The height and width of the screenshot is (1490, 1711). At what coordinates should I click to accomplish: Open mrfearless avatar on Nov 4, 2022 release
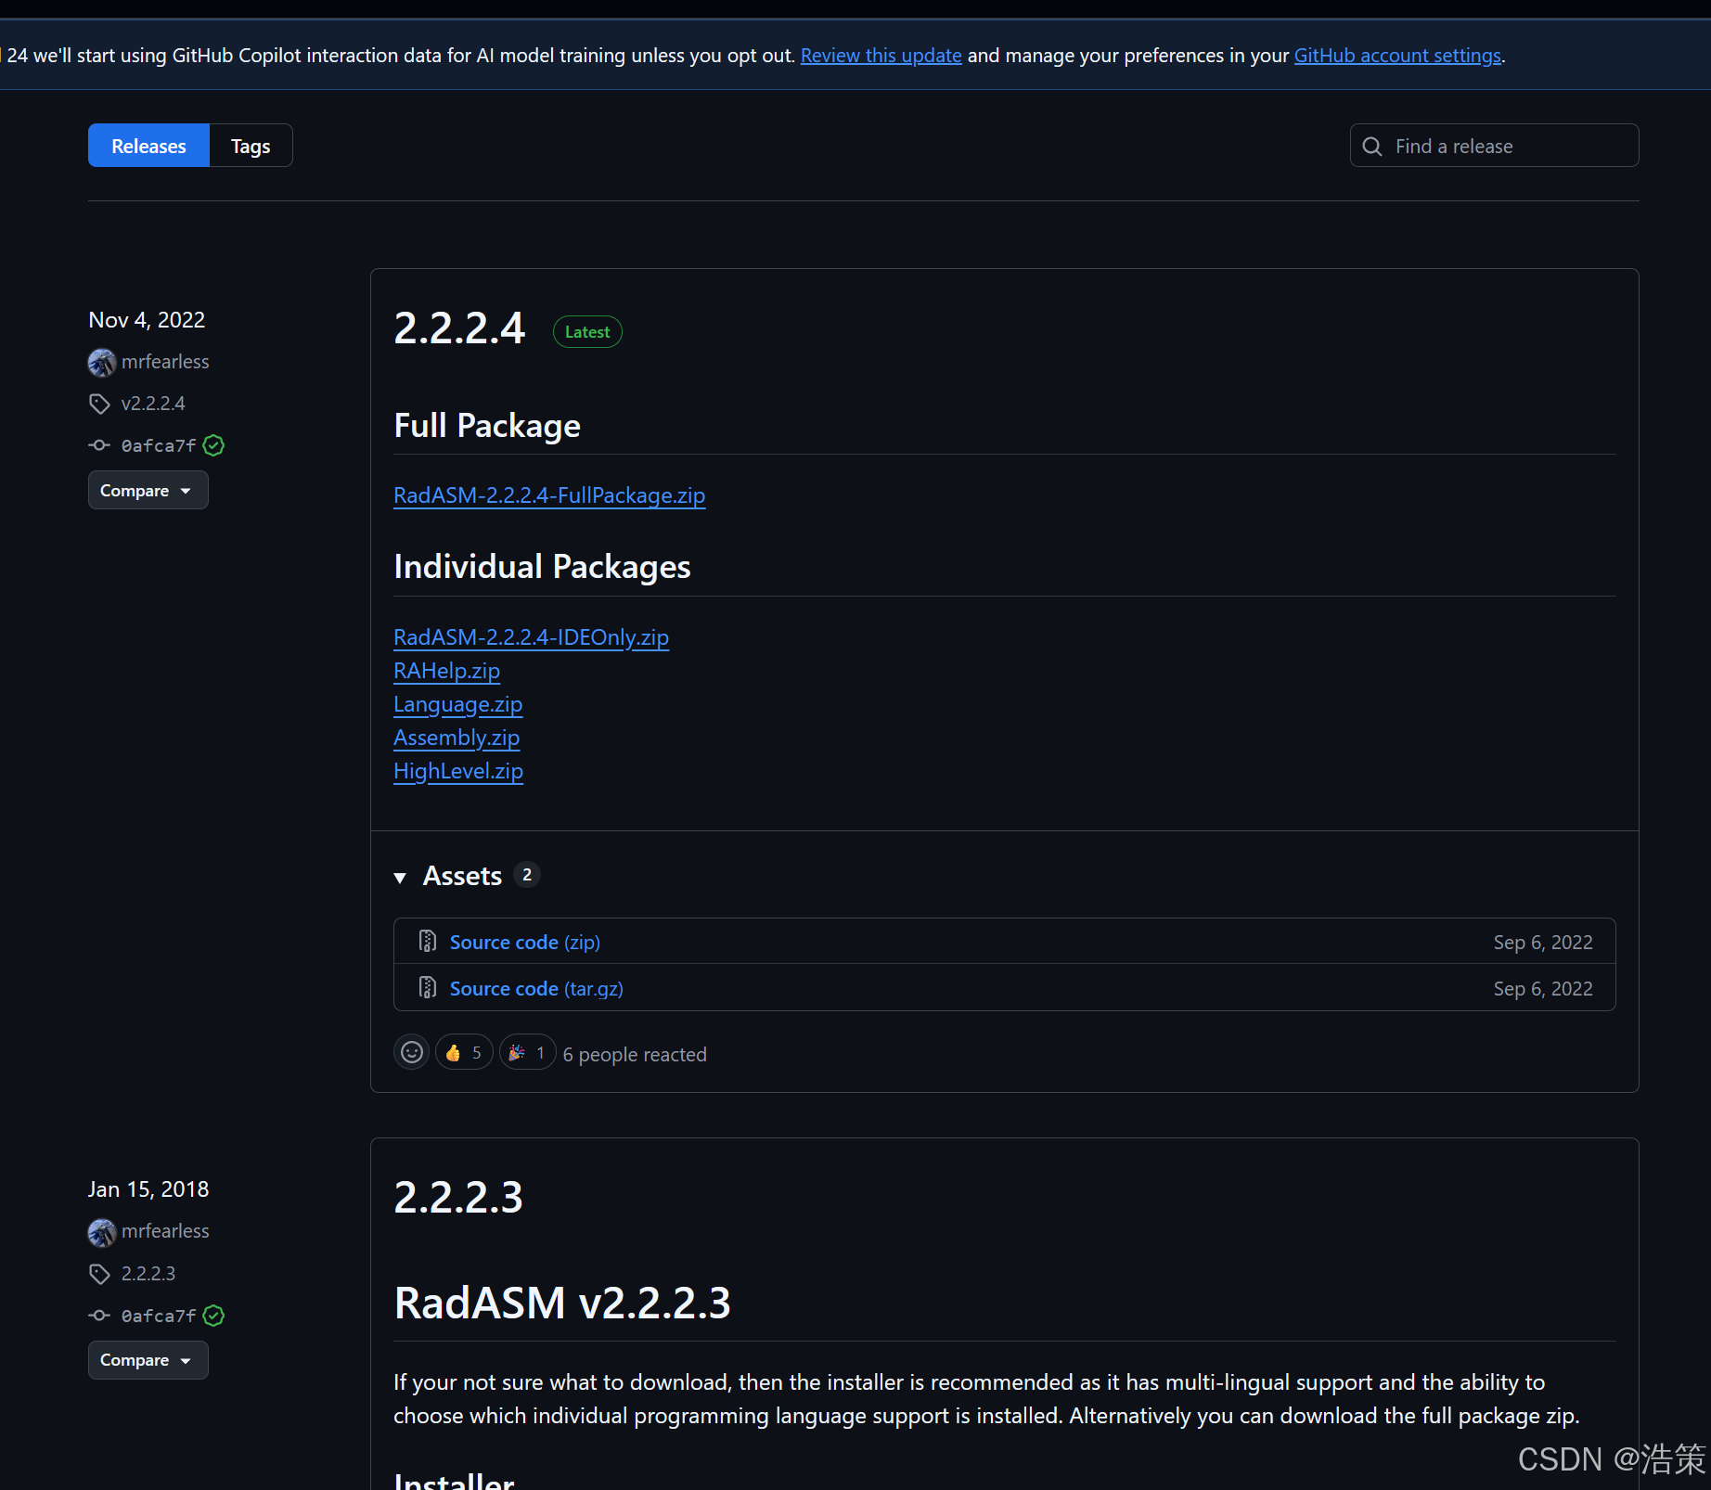click(102, 362)
